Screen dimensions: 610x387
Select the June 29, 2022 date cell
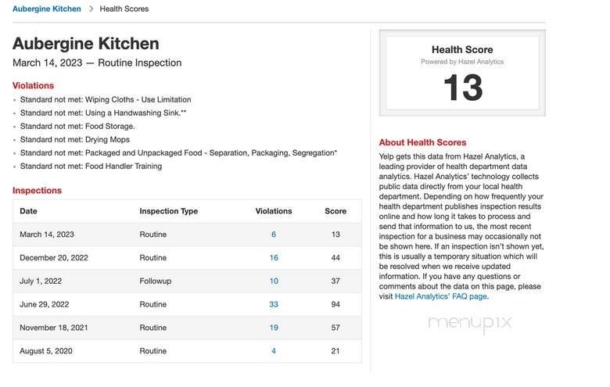pyautogui.click(x=45, y=304)
